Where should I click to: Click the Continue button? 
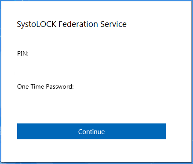point(91,131)
